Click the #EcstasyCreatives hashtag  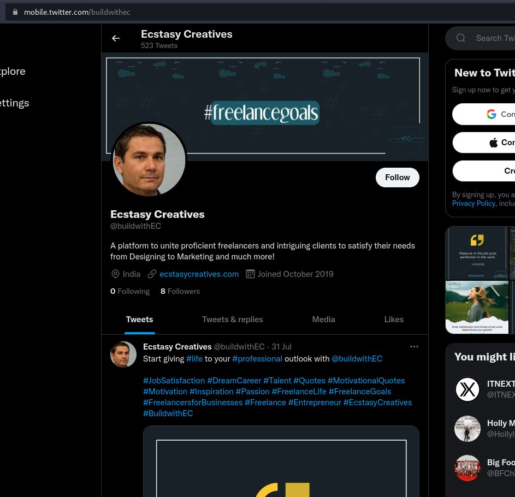pos(377,403)
